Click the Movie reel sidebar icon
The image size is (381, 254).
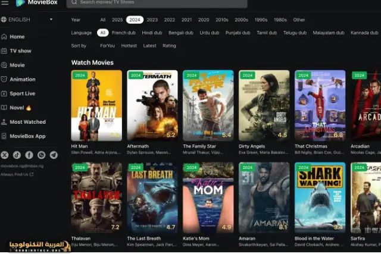4,65
